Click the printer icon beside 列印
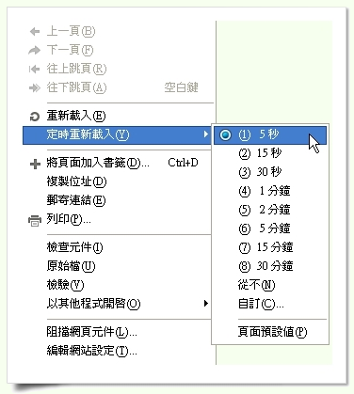 35,220
